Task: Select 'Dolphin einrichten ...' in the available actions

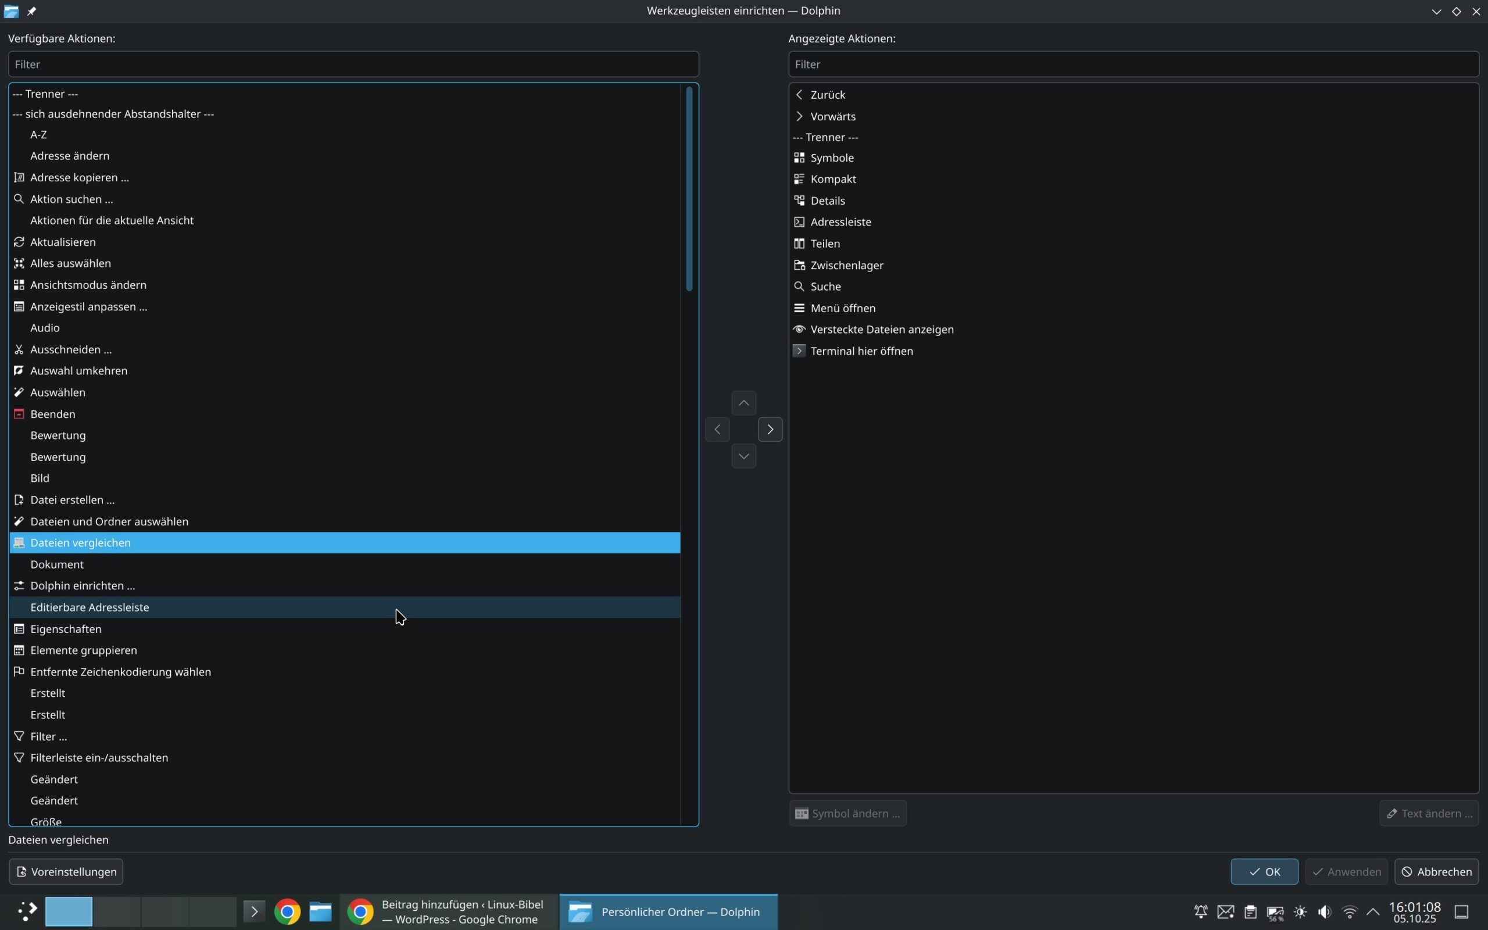Action: pyautogui.click(x=83, y=585)
